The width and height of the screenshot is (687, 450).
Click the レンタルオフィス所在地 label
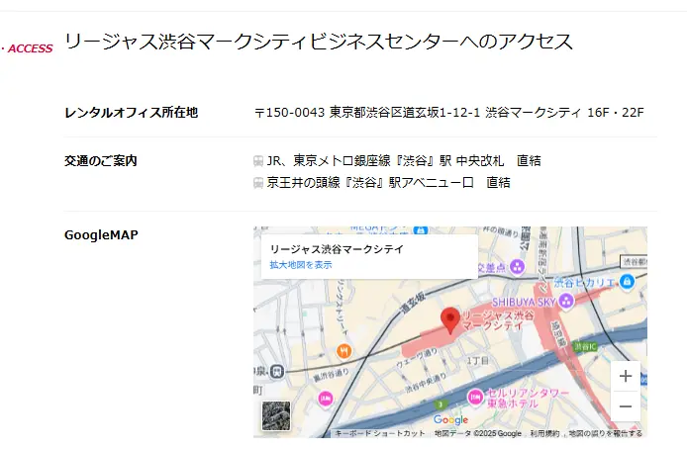click(131, 113)
